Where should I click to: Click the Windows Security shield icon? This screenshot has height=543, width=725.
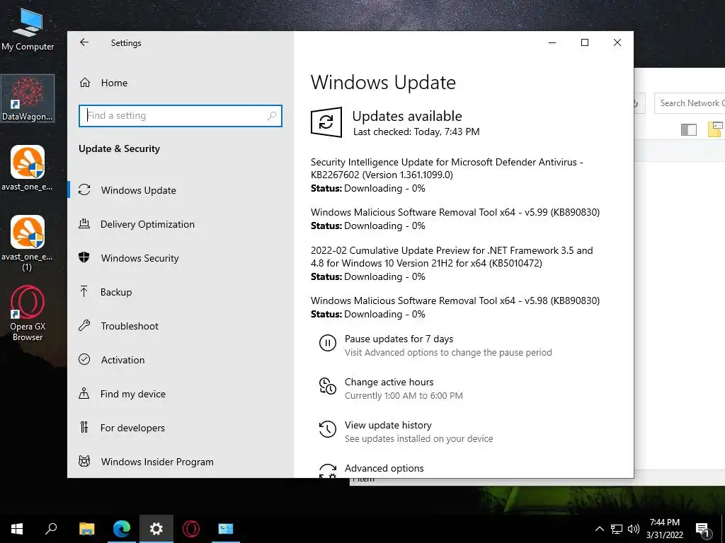coord(84,257)
